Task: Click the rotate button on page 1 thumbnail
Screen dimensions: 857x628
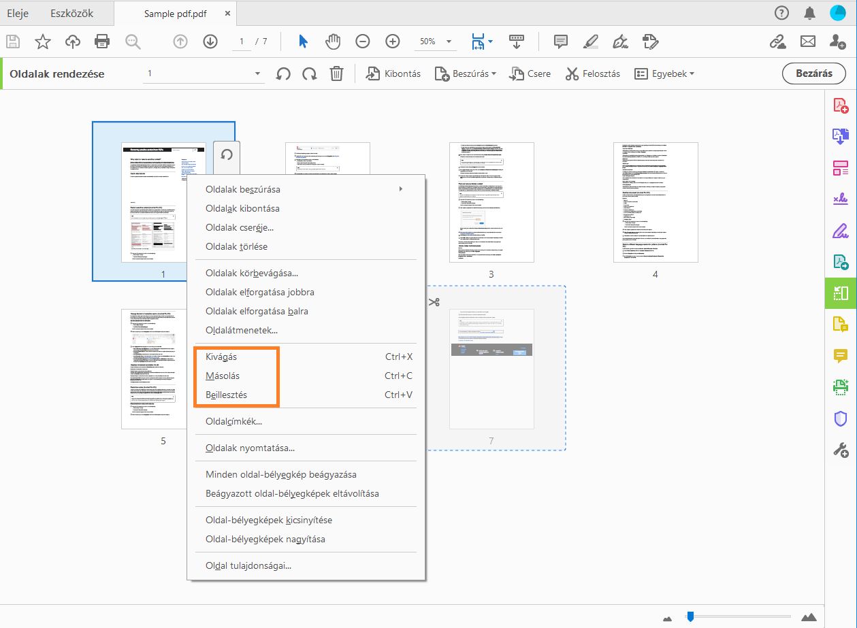Action: tap(227, 154)
